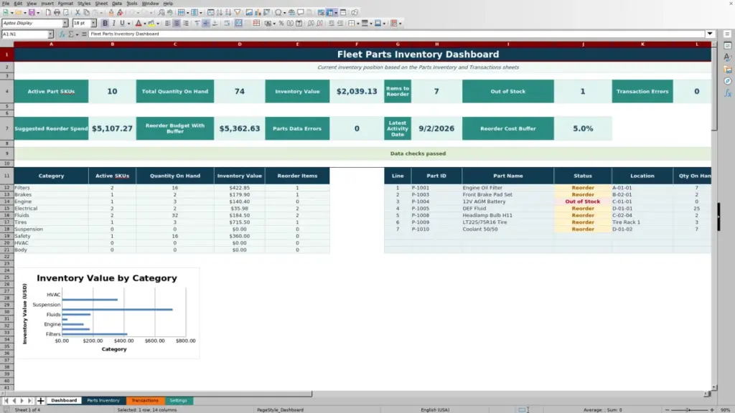Click the Export as PDF icon
This screenshot has width=735, height=413.
coord(48,12)
